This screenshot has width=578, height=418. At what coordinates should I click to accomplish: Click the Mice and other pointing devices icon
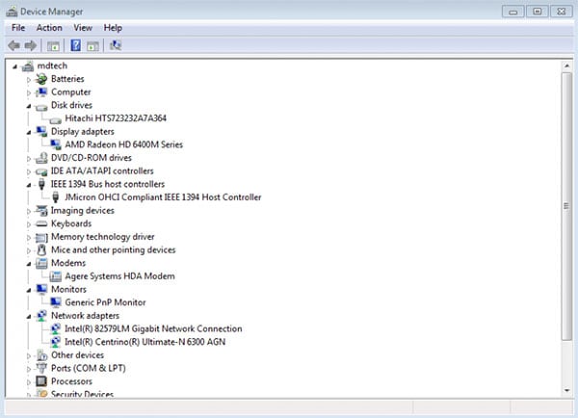coord(41,249)
